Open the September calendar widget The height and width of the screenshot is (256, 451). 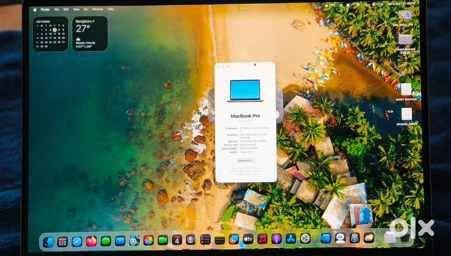(x=50, y=34)
